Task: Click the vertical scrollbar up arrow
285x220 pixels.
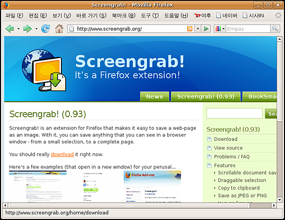Action: [279, 39]
